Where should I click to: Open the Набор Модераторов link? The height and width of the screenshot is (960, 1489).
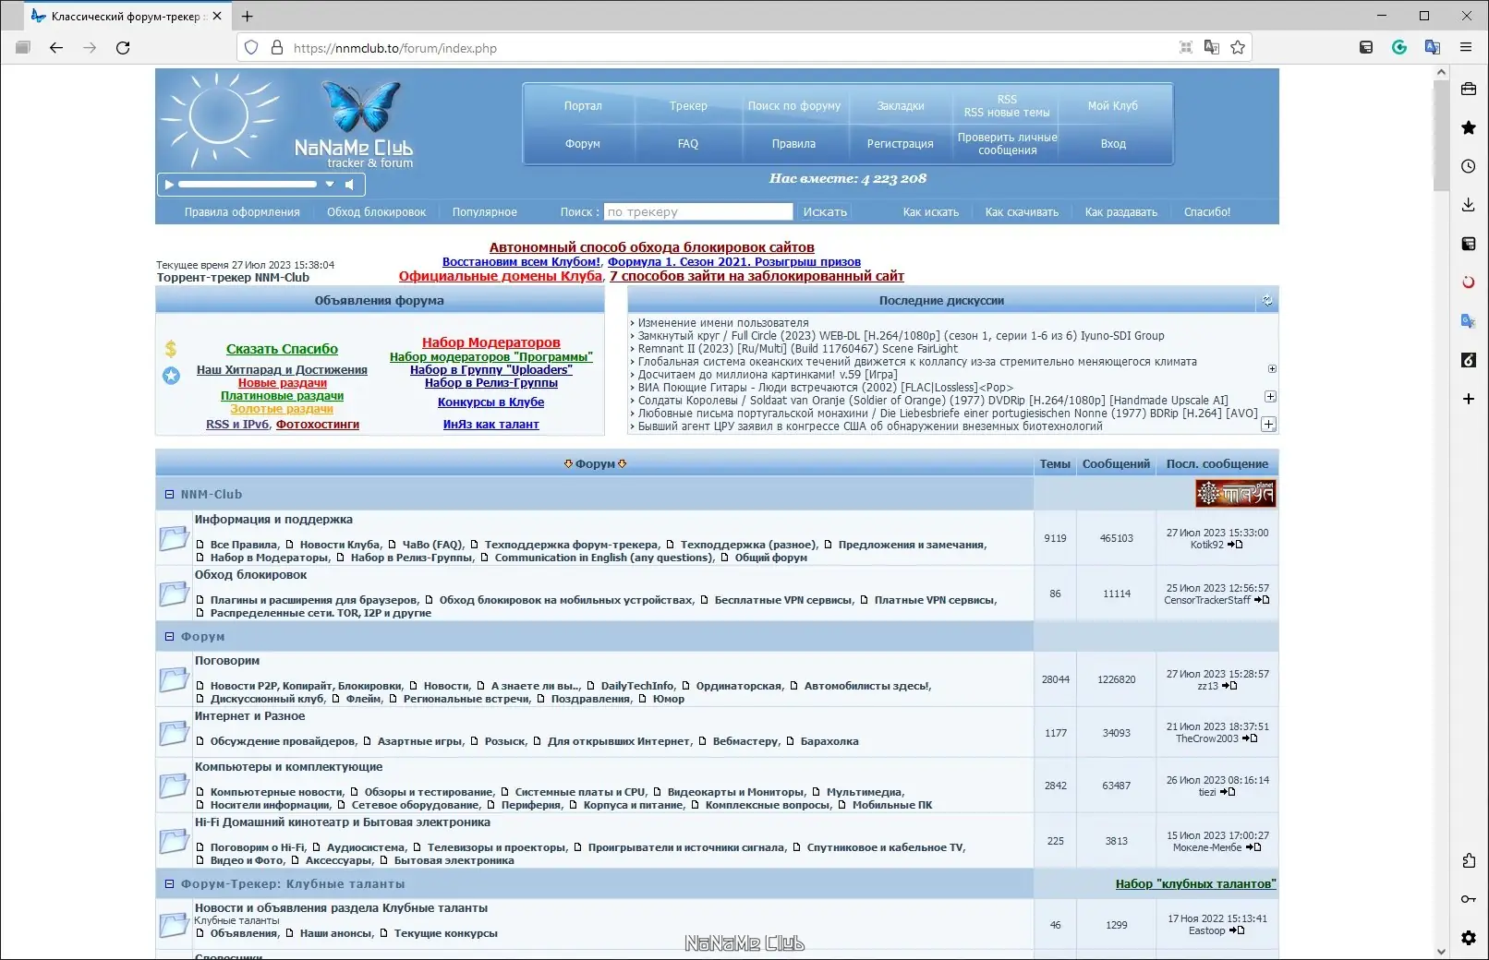pyautogui.click(x=491, y=342)
